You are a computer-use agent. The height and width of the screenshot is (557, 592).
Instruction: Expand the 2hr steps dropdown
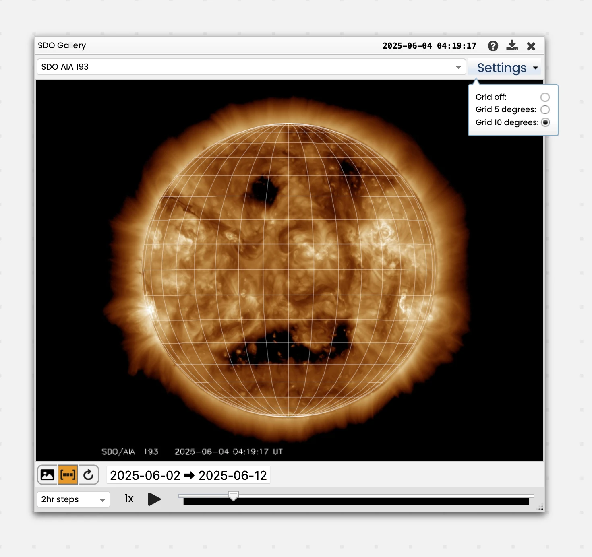point(73,499)
